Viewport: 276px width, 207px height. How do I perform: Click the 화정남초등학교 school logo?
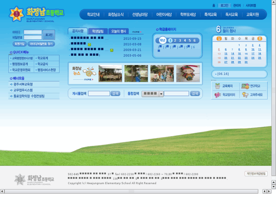coord(36,14)
